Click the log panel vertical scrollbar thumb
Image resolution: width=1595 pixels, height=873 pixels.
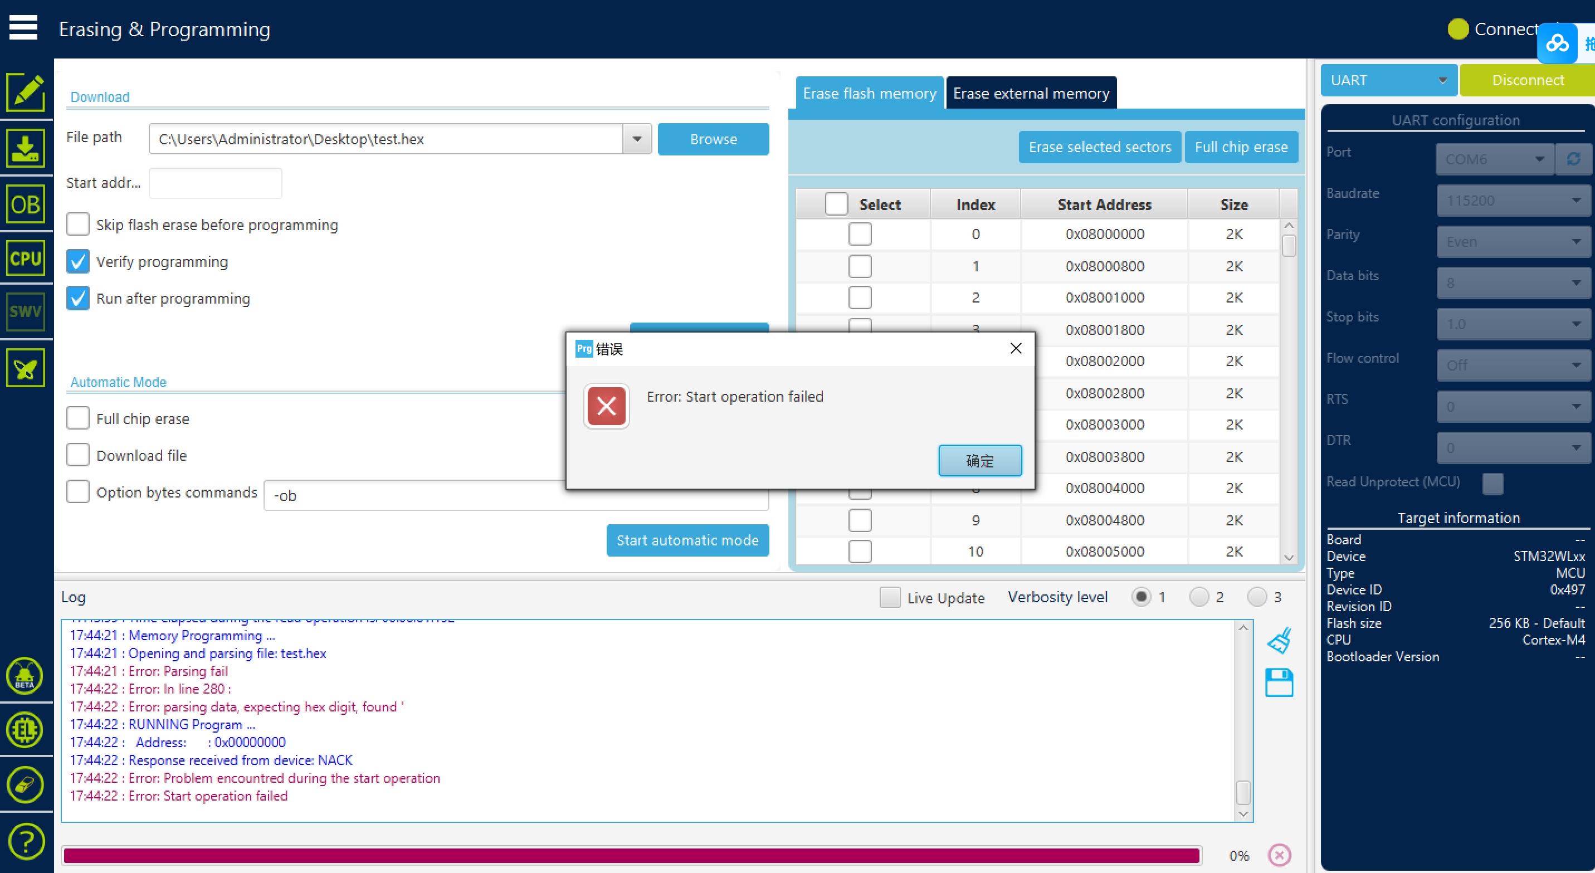click(1243, 793)
